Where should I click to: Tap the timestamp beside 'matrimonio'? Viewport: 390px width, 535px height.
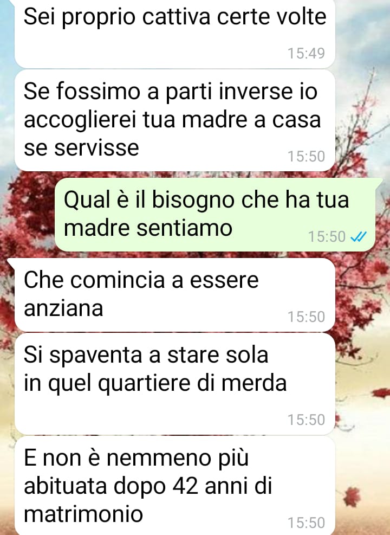click(306, 523)
